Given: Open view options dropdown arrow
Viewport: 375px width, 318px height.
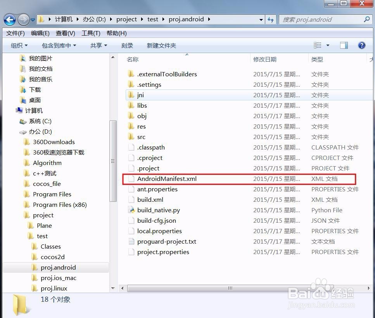Looking at the screenshot, I should [328, 45].
